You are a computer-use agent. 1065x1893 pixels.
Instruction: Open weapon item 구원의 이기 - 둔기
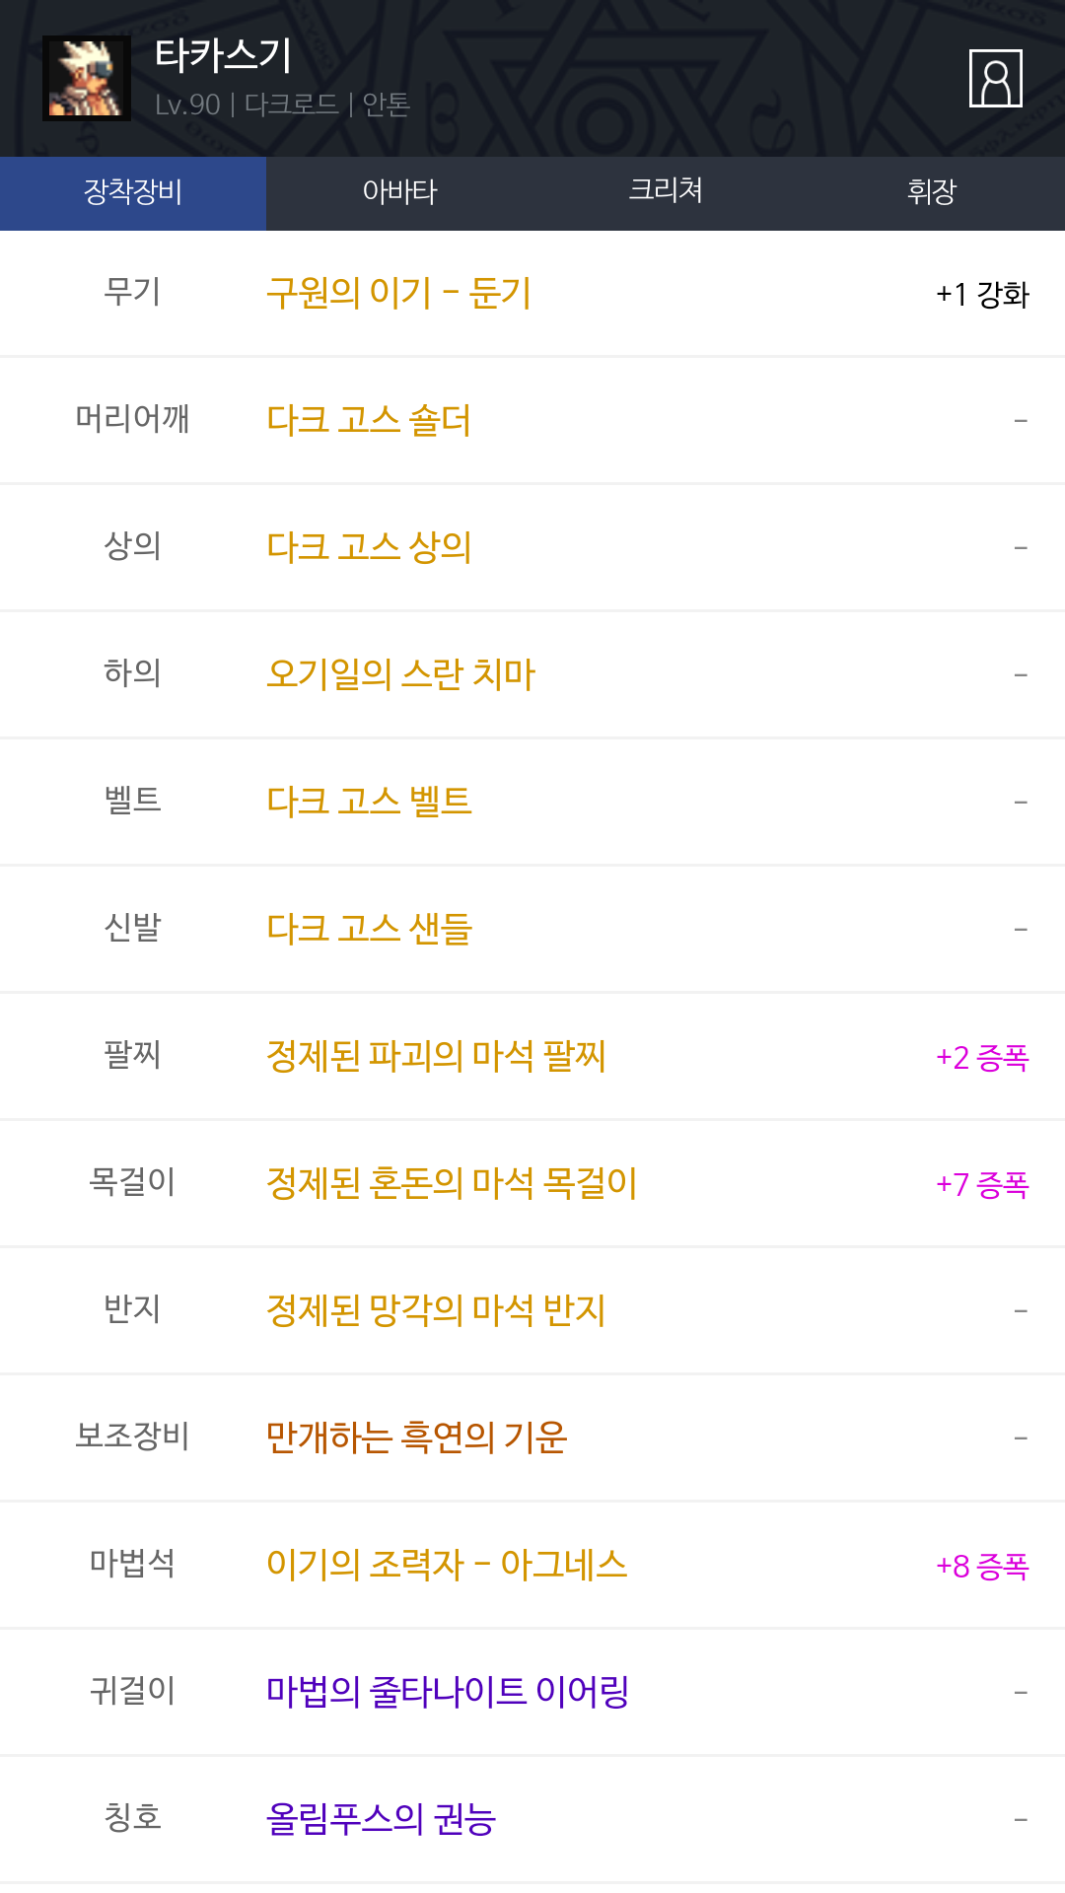399,293
